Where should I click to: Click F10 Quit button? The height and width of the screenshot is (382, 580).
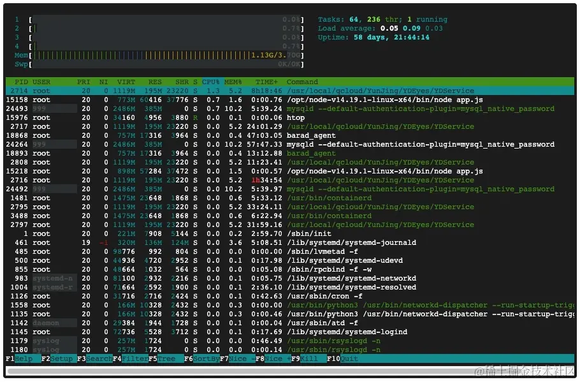pyautogui.click(x=342, y=358)
